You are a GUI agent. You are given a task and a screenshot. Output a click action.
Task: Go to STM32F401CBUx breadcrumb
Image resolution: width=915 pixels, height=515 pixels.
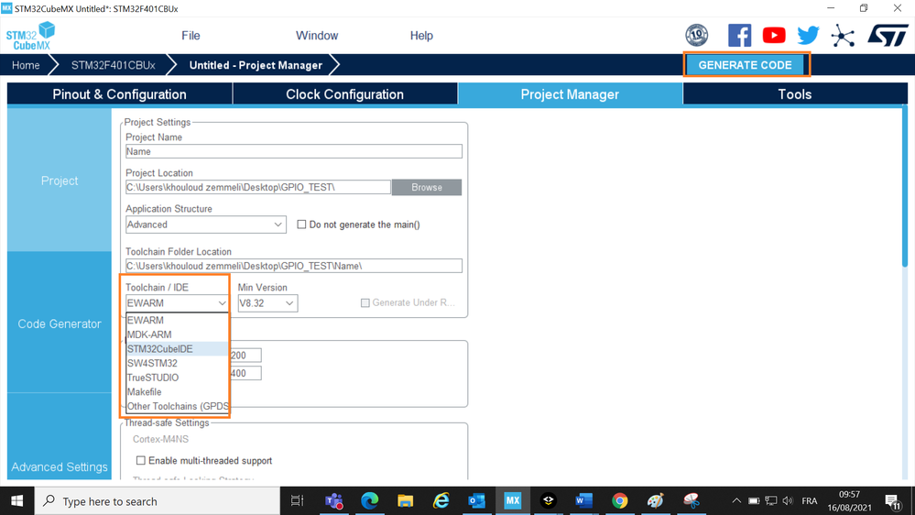coord(114,65)
